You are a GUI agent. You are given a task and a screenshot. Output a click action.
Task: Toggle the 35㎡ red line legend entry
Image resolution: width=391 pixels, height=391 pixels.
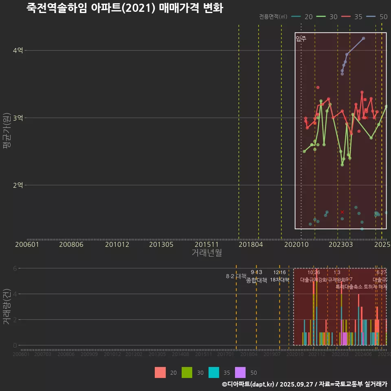click(352, 17)
